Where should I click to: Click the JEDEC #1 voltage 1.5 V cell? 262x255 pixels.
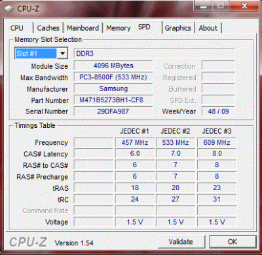135,222
